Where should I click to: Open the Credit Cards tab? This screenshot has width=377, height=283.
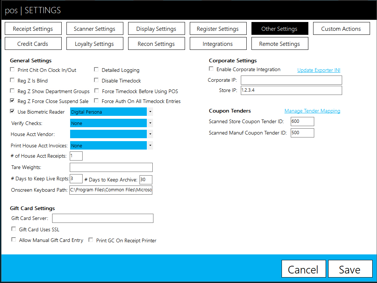point(33,44)
